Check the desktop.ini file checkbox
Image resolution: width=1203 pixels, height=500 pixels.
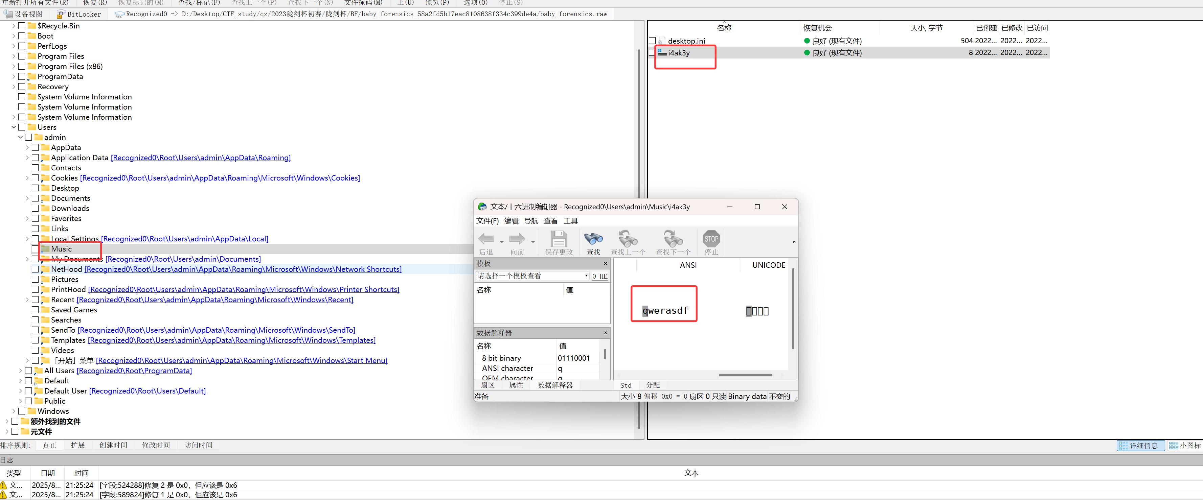click(x=652, y=41)
